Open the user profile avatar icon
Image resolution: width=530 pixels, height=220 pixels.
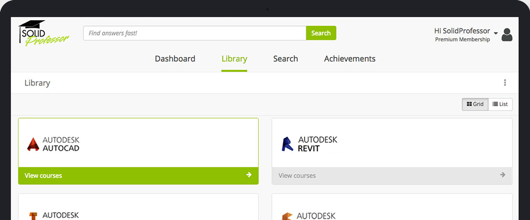pos(507,35)
